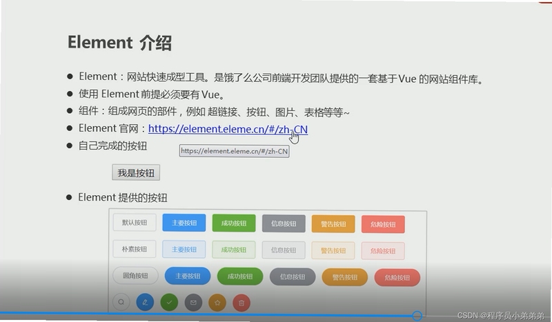Click the 'Element 提供的按钮' bullet text
This screenshot has height=322, width=552.
(123, 197)
